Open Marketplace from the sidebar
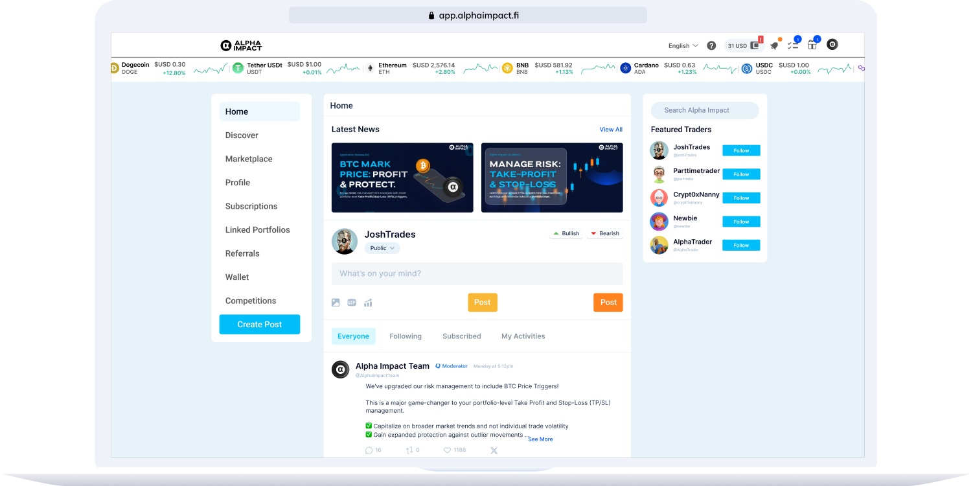Viewport: 973px width, 486px height. [249, 159]
